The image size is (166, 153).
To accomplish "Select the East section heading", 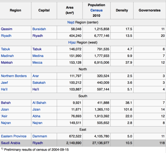I will (x=83, y=130).
